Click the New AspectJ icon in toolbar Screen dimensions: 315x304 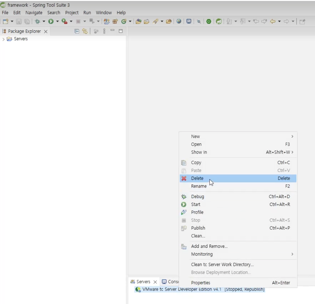tap(107, 21)
